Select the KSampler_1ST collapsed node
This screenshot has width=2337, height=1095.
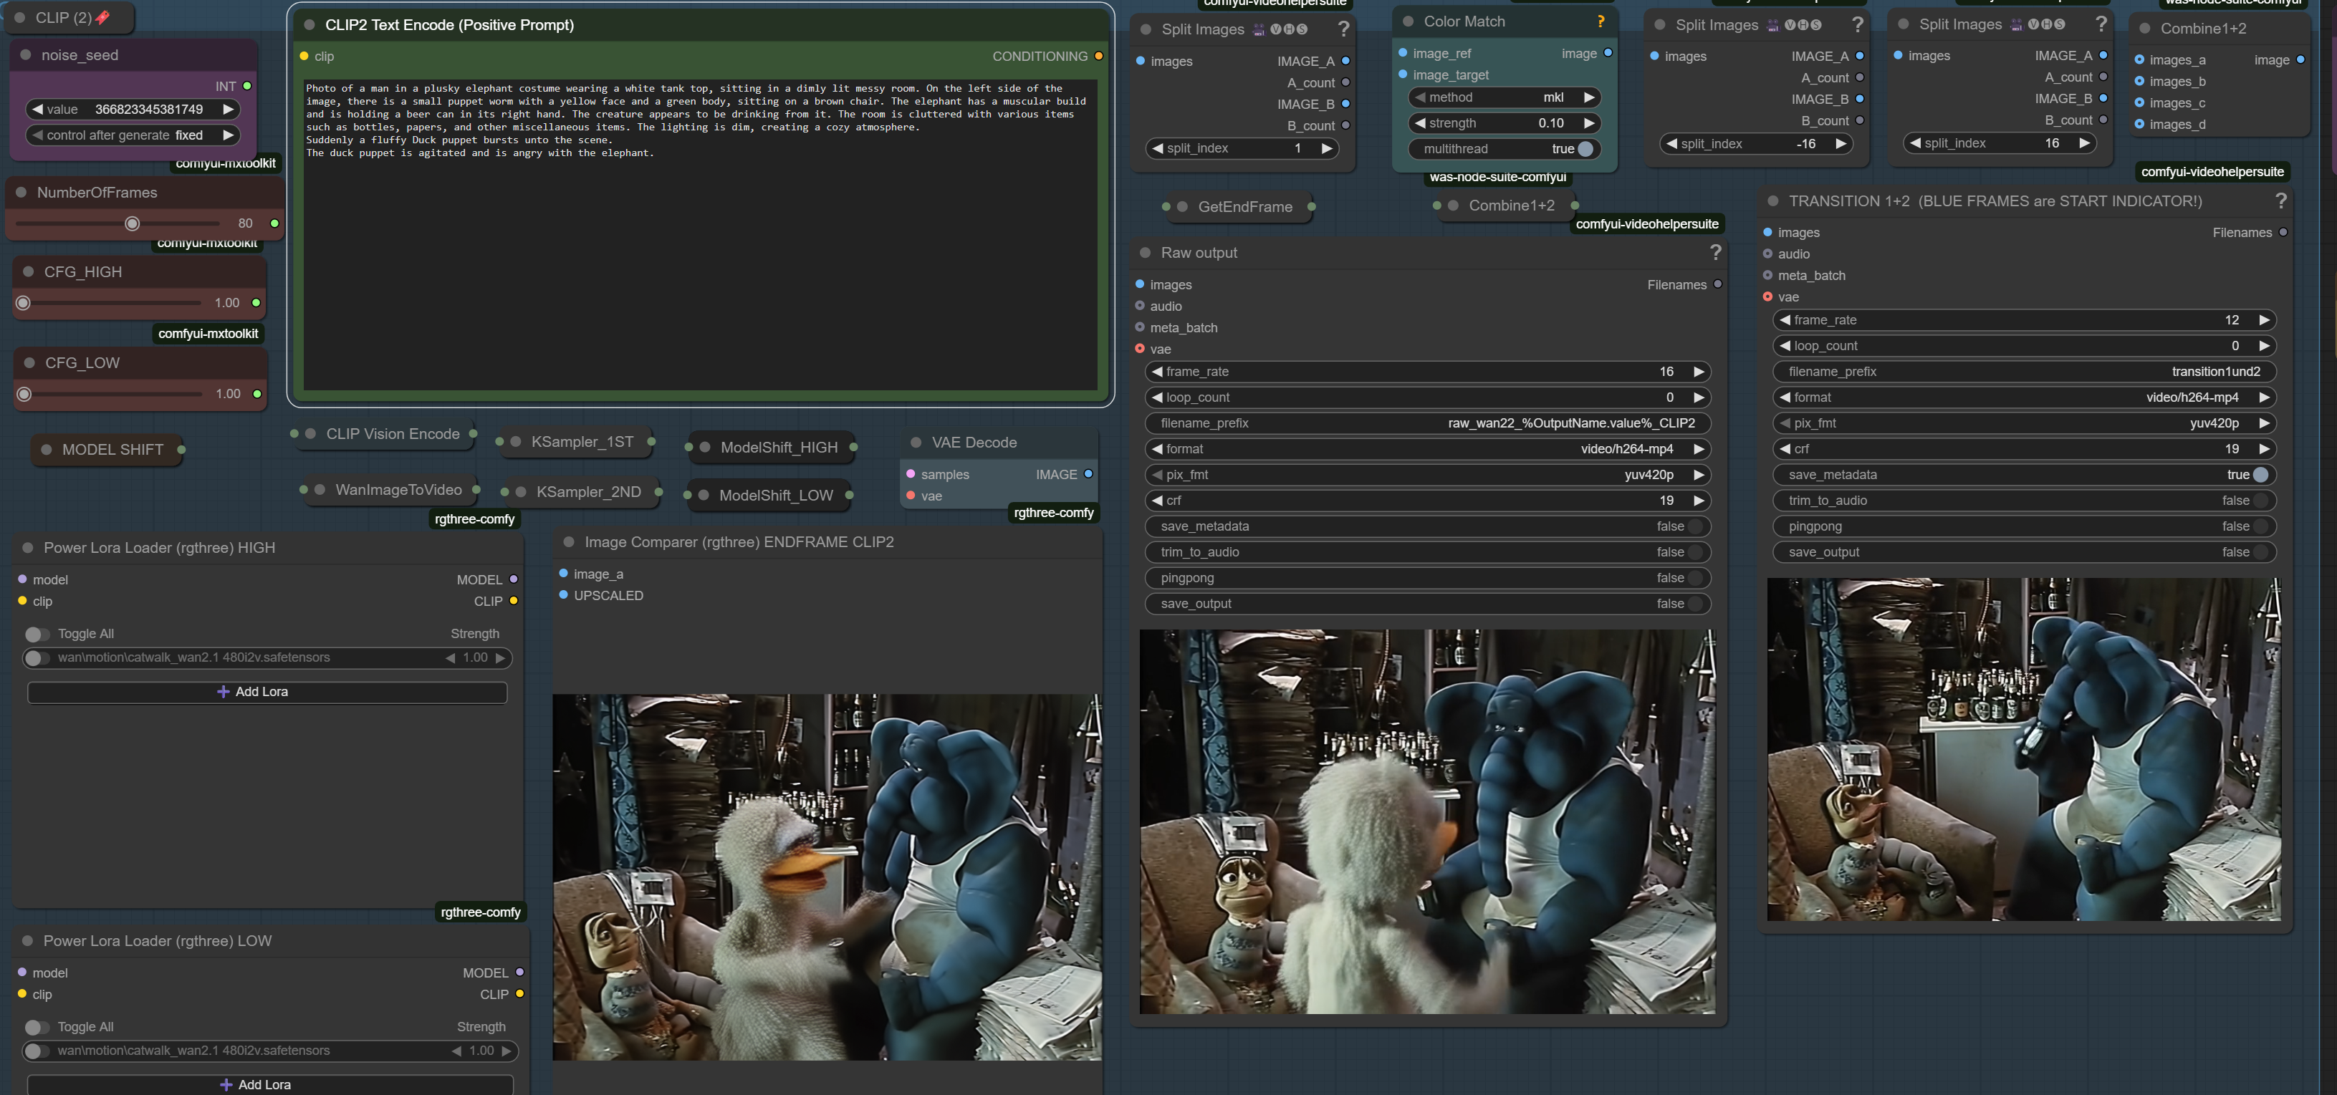click(x=582, y=442)
